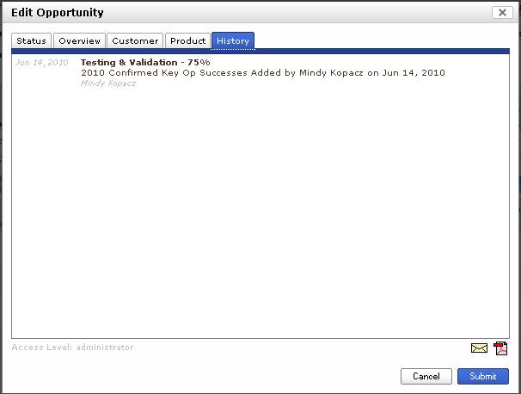Select the 'Testing & Validation - 75%' heading

144,63
